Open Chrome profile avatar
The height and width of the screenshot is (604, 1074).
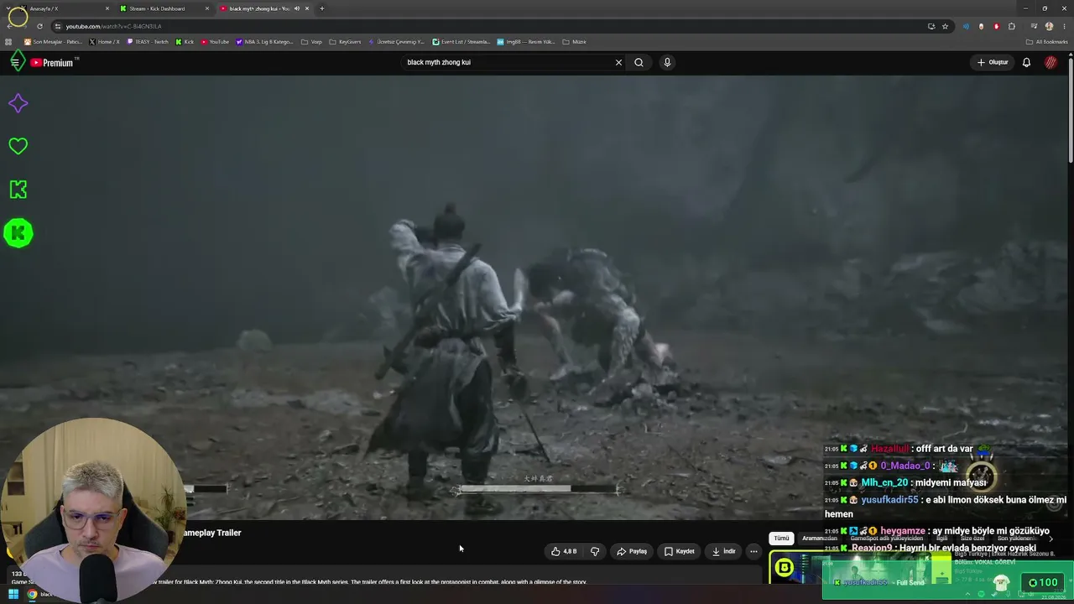click(1049, 26)
